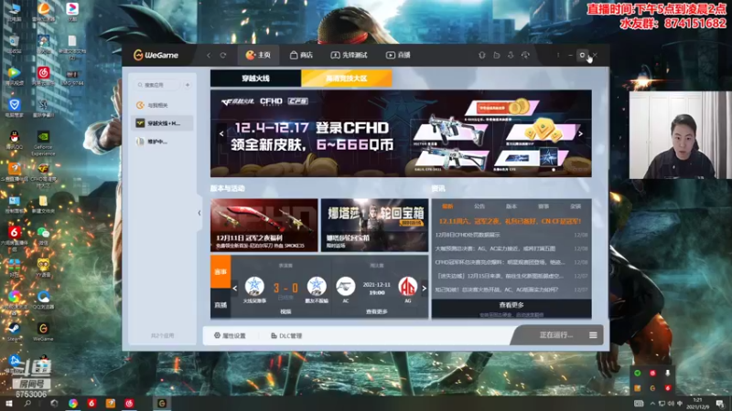Open the 直播 live tab in top bar

(x=398, y=55)
